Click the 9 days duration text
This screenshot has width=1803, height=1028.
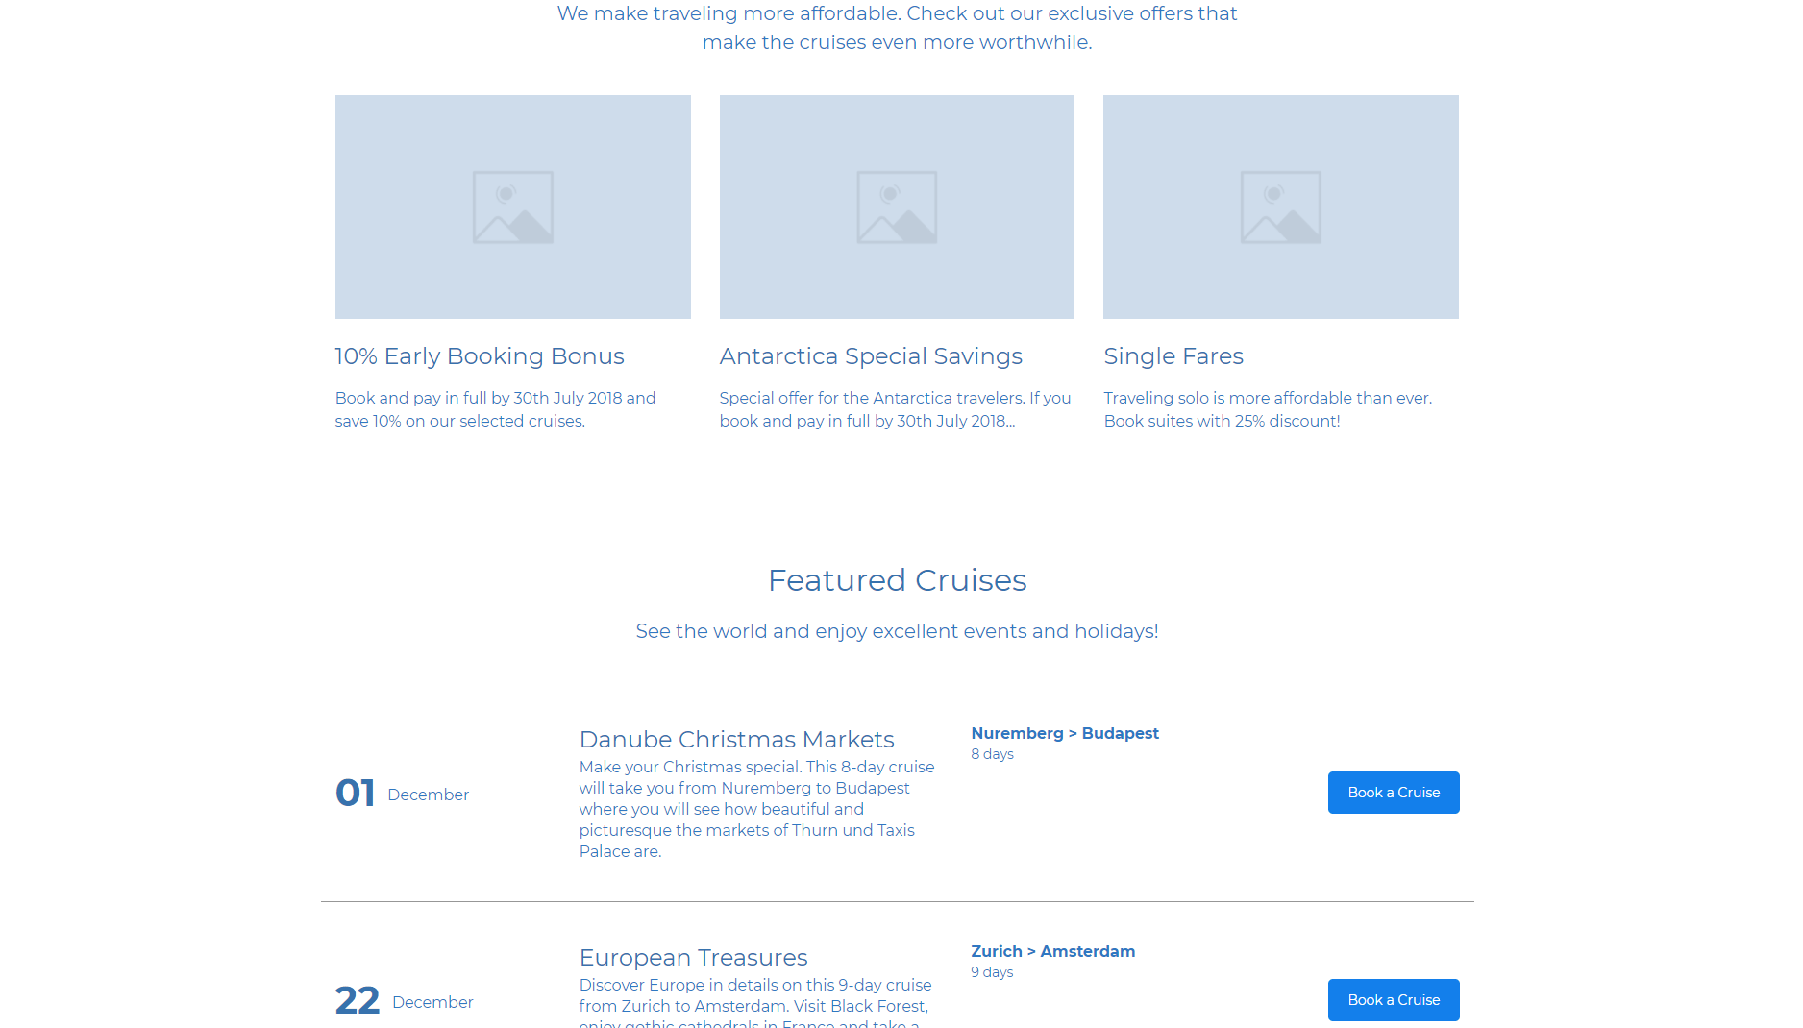point(992,972)
